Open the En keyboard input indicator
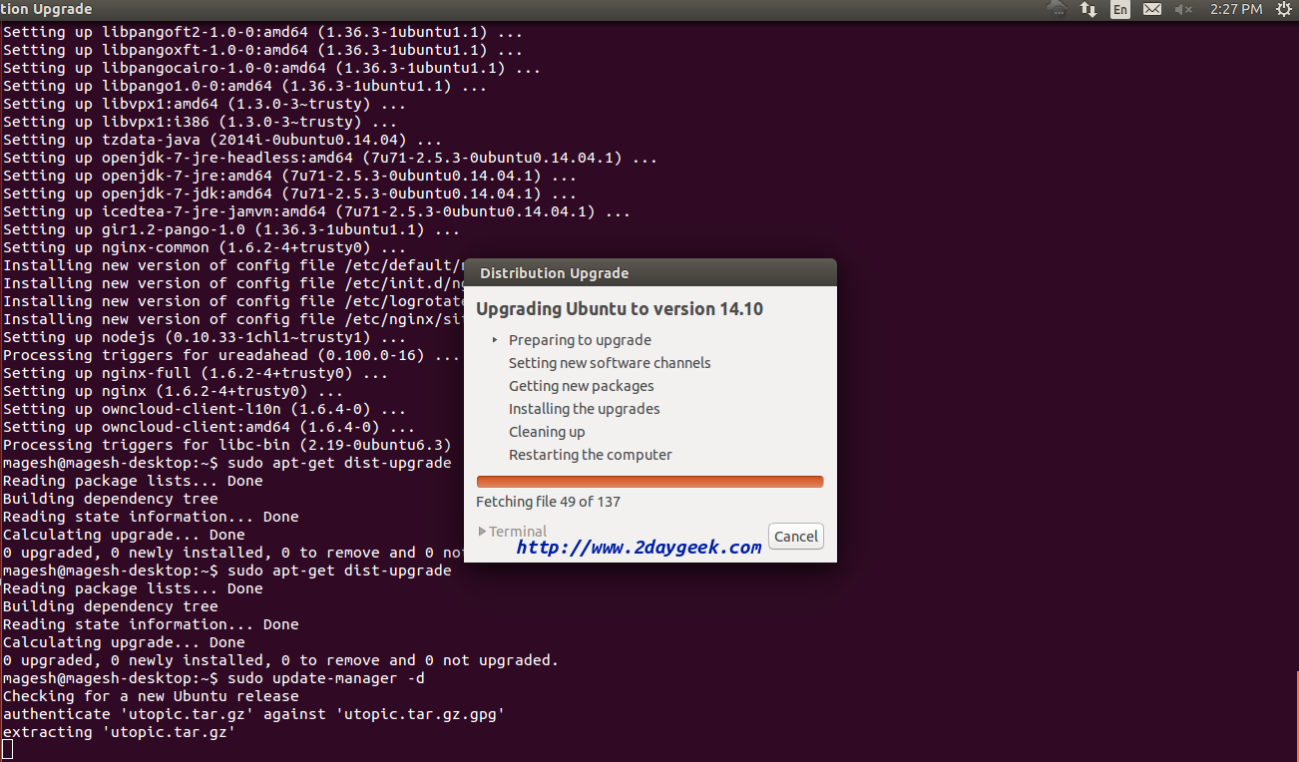This screenshot has height=762, width=1299. [1120, 9]
